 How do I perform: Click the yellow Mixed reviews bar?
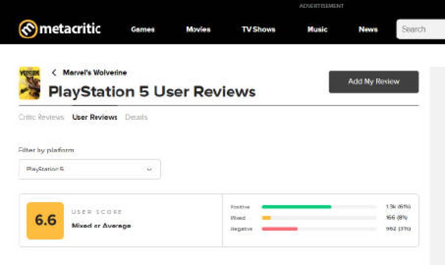point(266,218)
